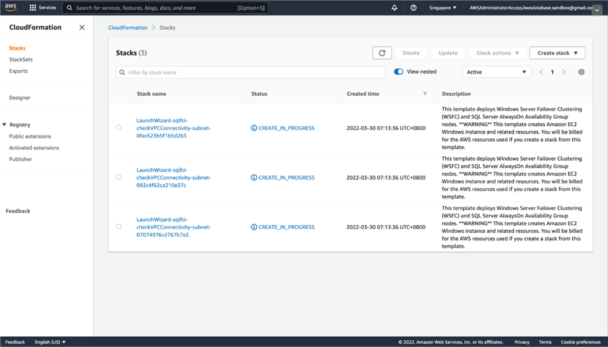
Task: Open Terms link in footer
Action: (544, 342)
